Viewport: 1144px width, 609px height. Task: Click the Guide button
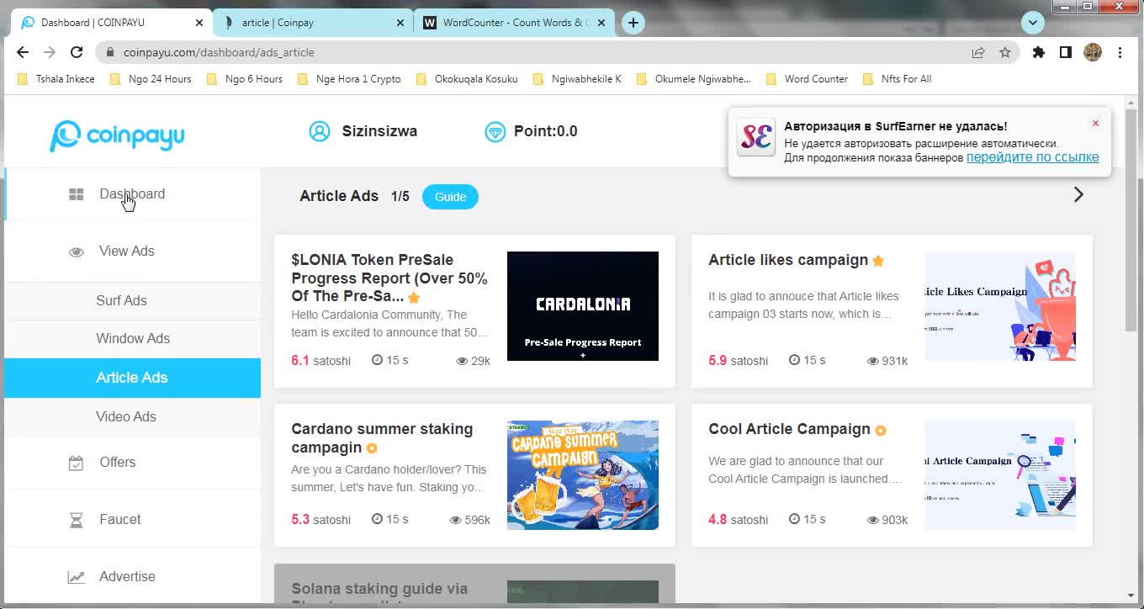tap(450, 197)
